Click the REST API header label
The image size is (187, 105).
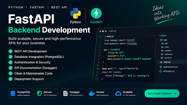pyautogui.click(x=59, y=7)
